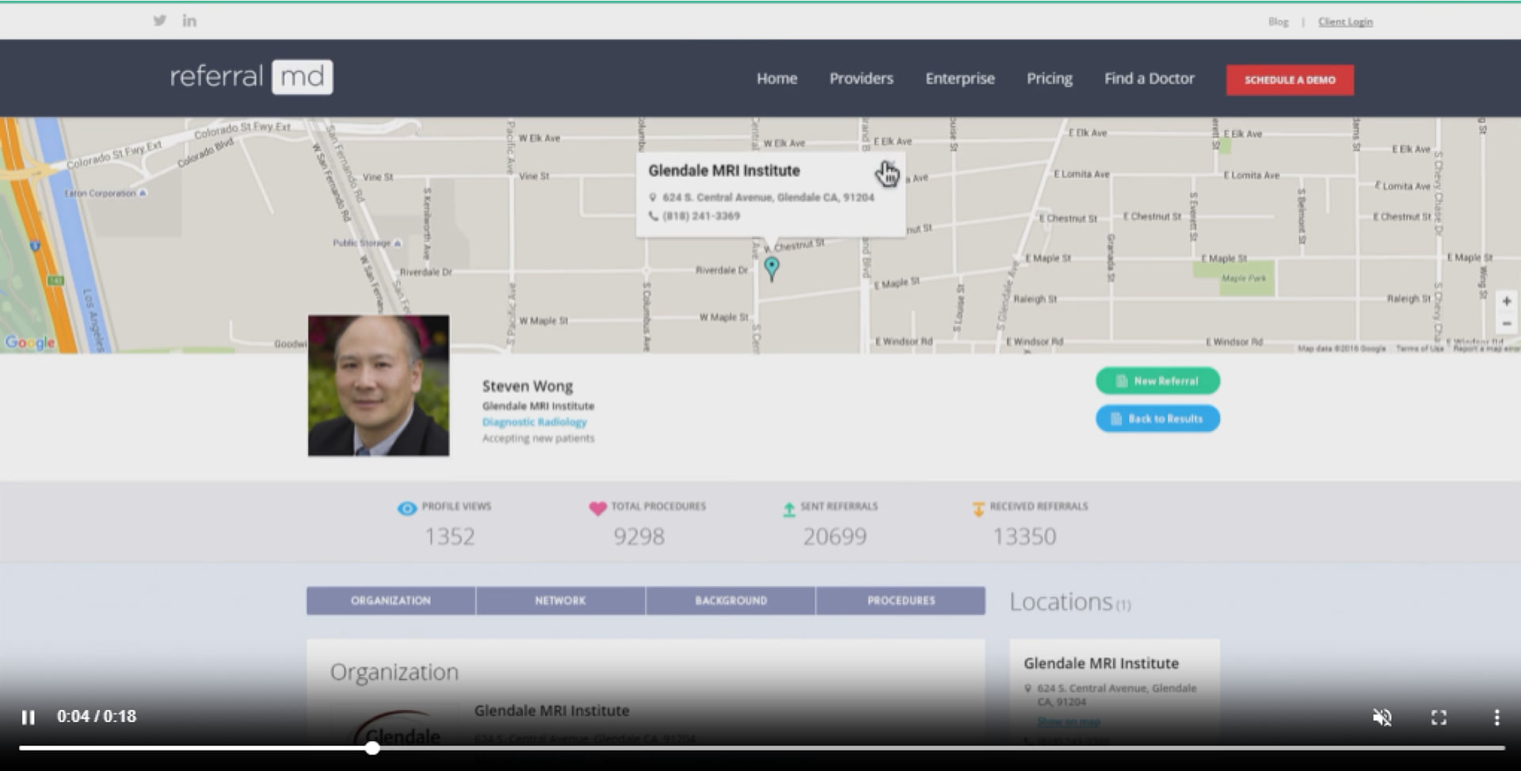Open the Pricing page from the navigation
1521x771 pixels.
[1050, 78]
